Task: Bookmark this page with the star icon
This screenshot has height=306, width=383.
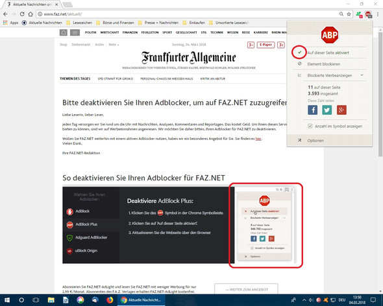Action: tap(349, 14)
